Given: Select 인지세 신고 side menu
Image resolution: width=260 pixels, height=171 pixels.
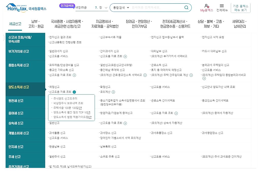Looking at the screenshot, I should tap(25, 147).
